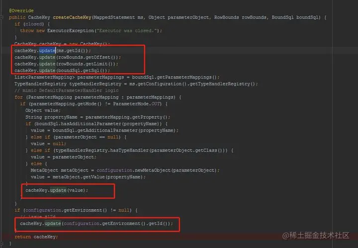This screenshot has width=358, height=248.
Task: Click the @Override annotation
Action: tap(21, 10)
